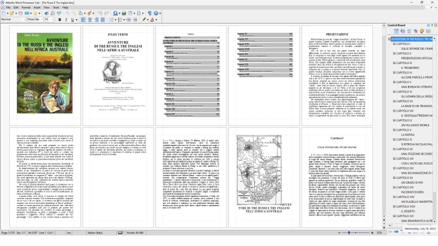The height and width of the screenshot is (246, 438).
Task: Click the Open file folder icon
Action: 11,13
